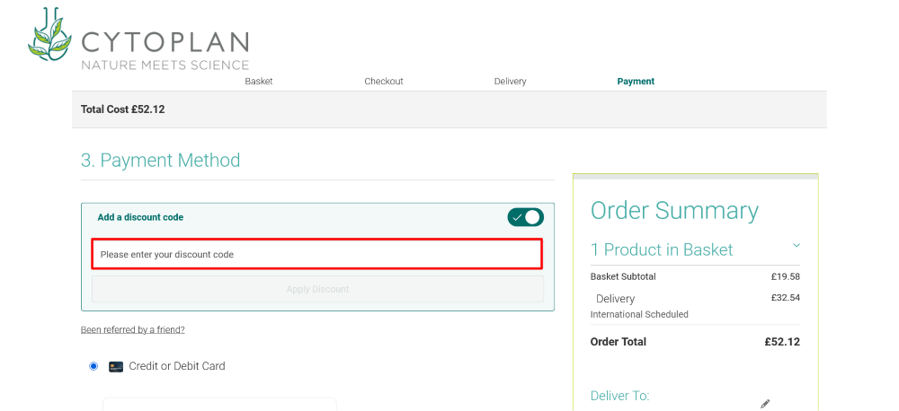
Task: Go to the Delivery step
Action: pyautogui.click(x=511, y=82)
